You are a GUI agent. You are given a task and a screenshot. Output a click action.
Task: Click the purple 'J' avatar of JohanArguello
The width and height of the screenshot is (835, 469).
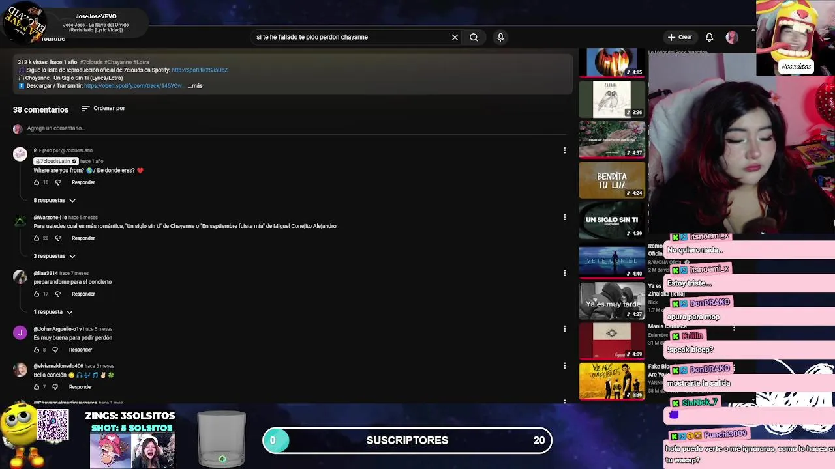tap(20, 333)
